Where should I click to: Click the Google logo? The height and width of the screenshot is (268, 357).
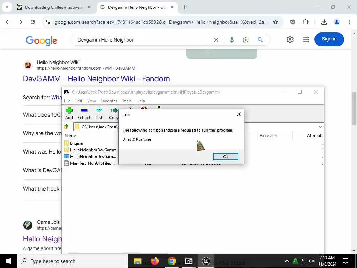(x=41, y=41)
